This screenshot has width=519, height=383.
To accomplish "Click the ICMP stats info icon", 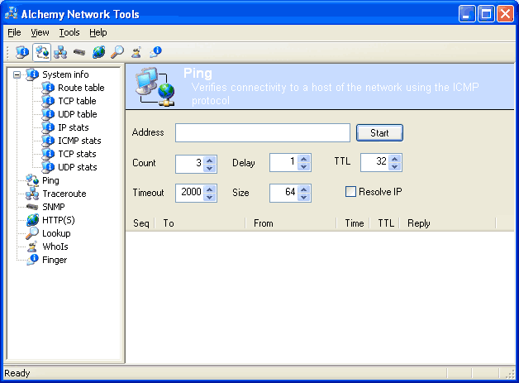I will pos(48,141).
